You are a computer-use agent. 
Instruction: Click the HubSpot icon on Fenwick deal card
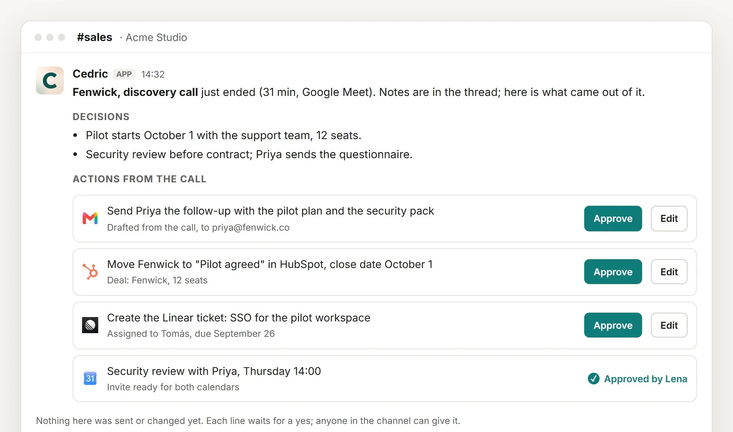click(x=90, y=272)
